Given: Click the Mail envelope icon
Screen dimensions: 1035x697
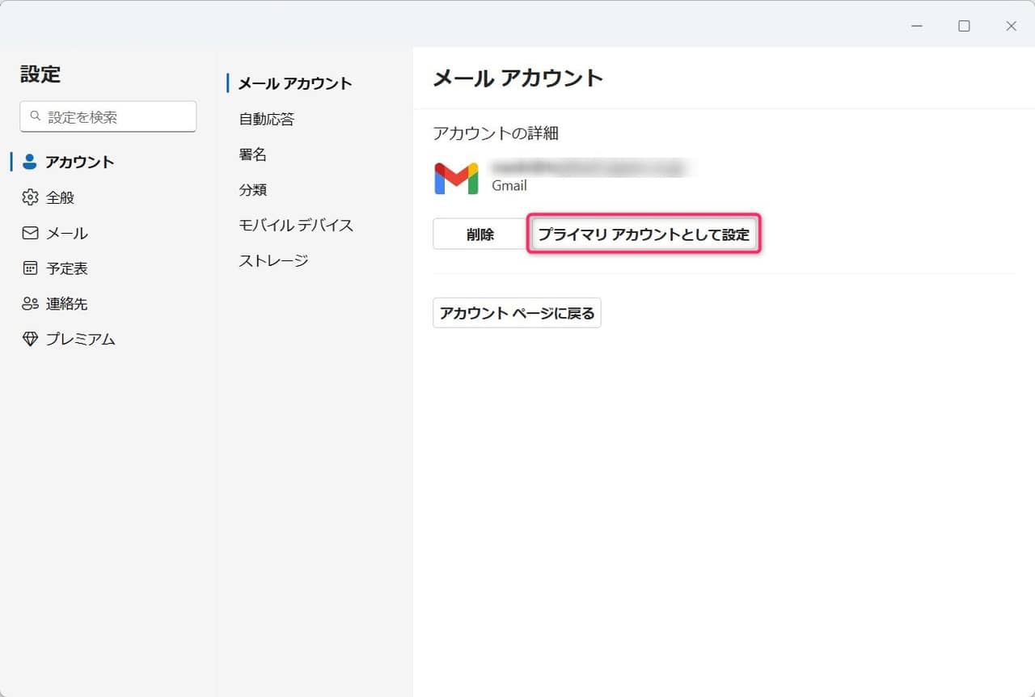Looking at the screenshot, I should coord(30,233).
